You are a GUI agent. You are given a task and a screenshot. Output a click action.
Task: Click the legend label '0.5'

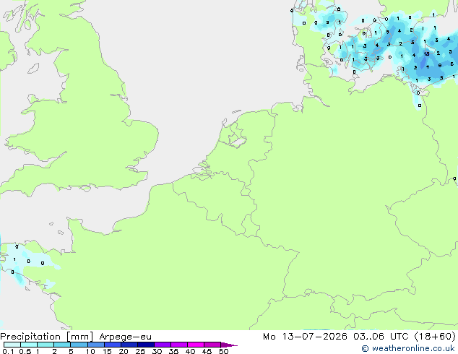25,351
